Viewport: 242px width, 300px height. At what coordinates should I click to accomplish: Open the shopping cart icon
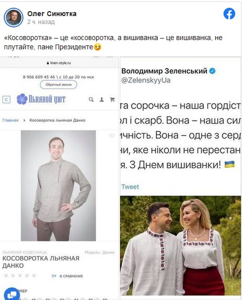[112, 99]
